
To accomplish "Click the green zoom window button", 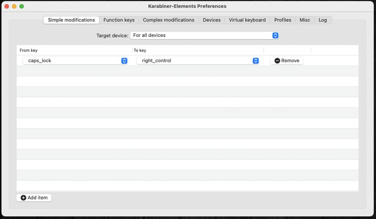I will 21,6.
